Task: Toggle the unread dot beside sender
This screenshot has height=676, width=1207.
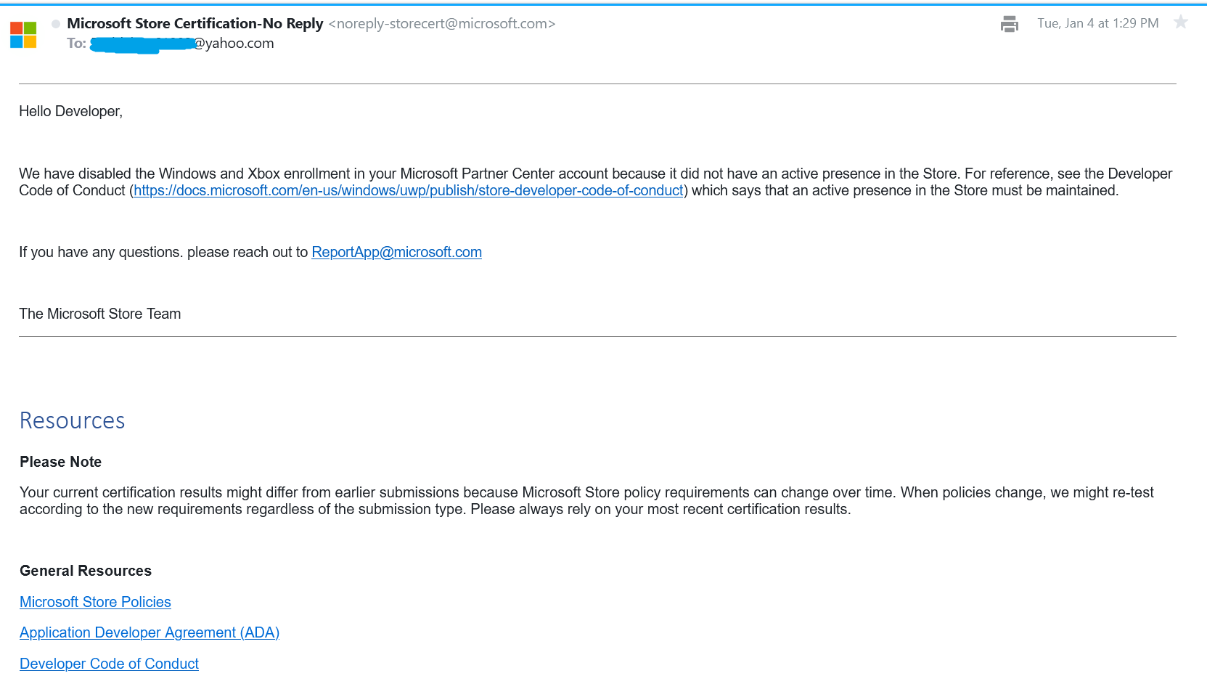Action: tap(56, 24)
